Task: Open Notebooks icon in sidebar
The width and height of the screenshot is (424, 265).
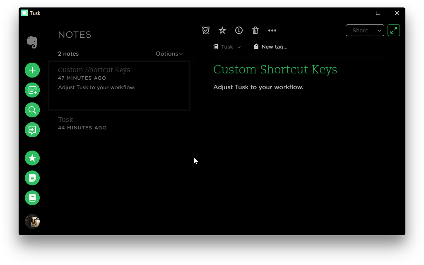Action: 32,198
